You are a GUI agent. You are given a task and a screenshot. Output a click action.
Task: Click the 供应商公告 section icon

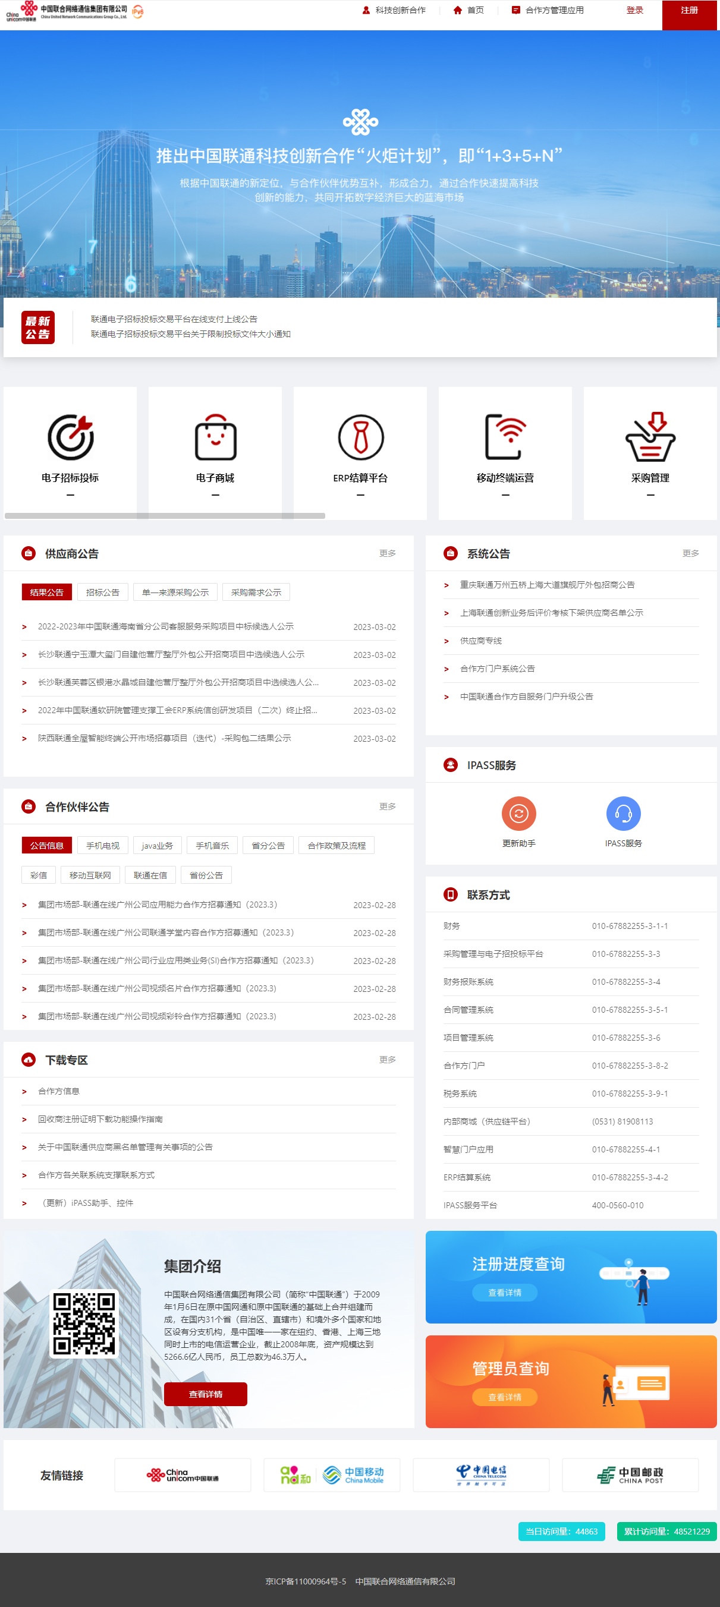[29, 553]
